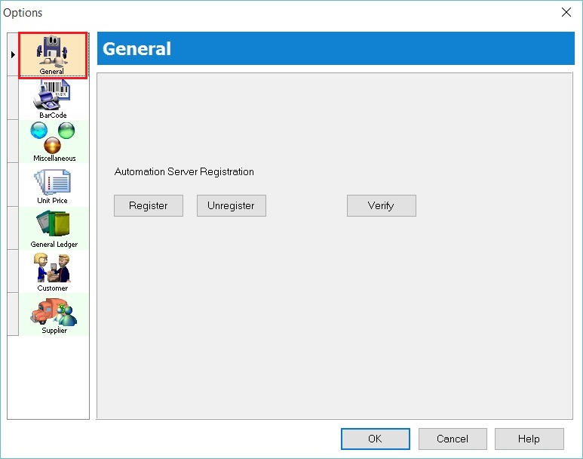Viewport: 583px width, 459px height.
Task: Click the Automation Server Registration label
Action: point(184,171)
